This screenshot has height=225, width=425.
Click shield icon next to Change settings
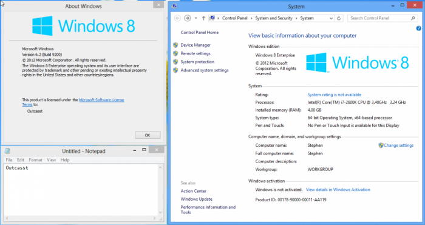coord(381,146)
